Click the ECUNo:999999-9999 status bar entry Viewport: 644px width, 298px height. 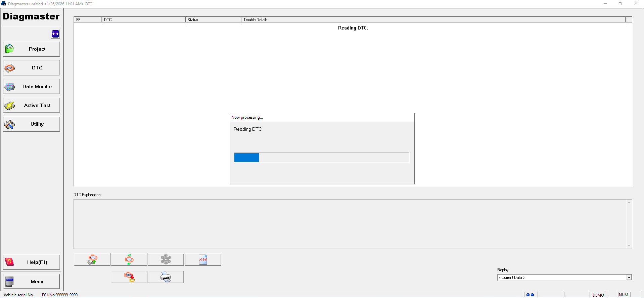coord(60,295)
